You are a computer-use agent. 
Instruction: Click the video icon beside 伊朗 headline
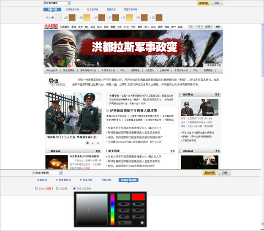pyautogui.click(x=108, y=111)
